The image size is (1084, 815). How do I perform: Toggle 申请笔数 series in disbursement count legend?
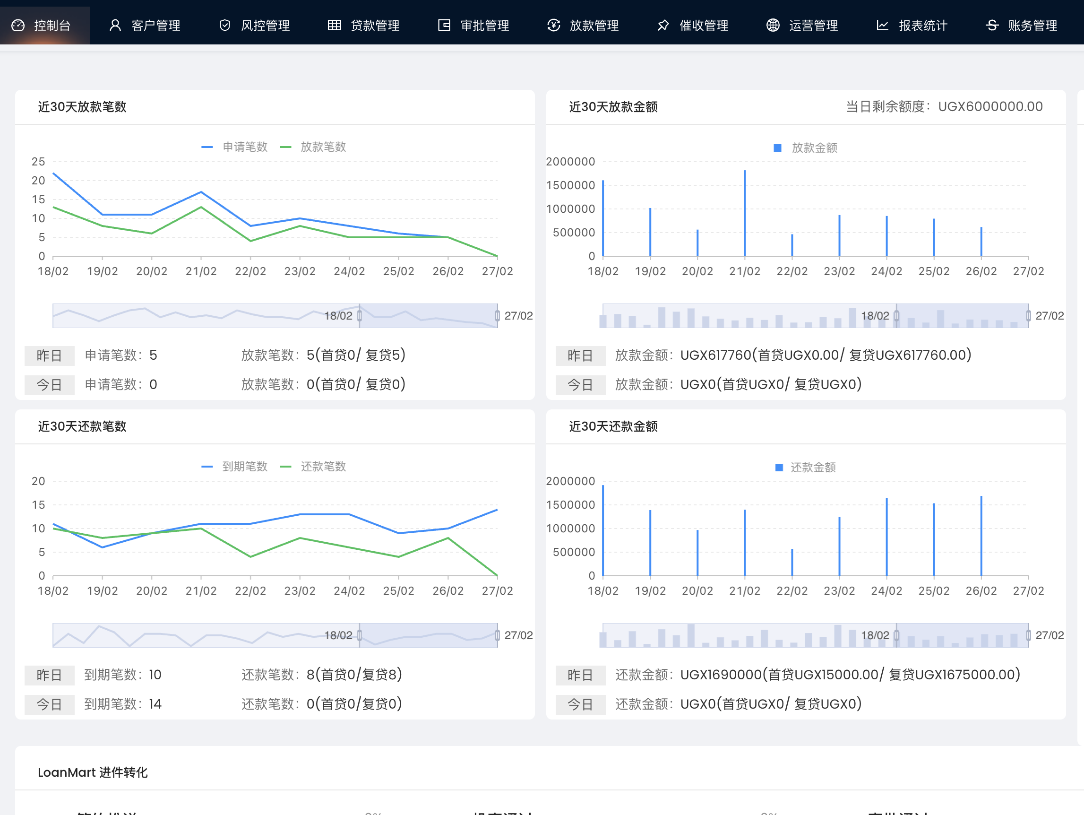235,147
